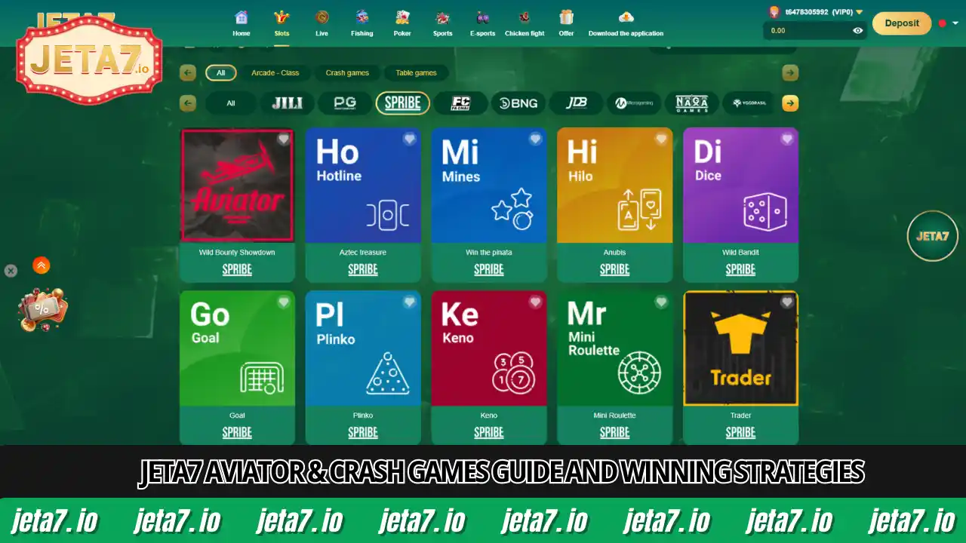
Task: Click the user avatar icon
Action: pos(774,12)
